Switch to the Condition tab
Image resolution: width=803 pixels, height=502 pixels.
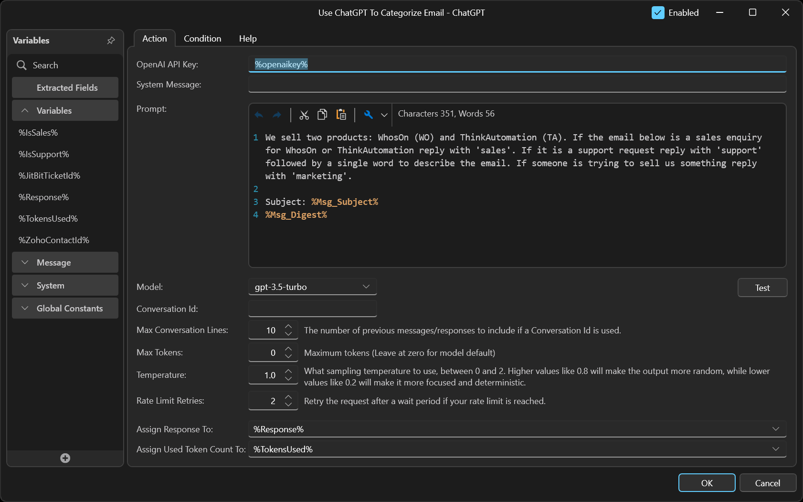click(202, 39)
